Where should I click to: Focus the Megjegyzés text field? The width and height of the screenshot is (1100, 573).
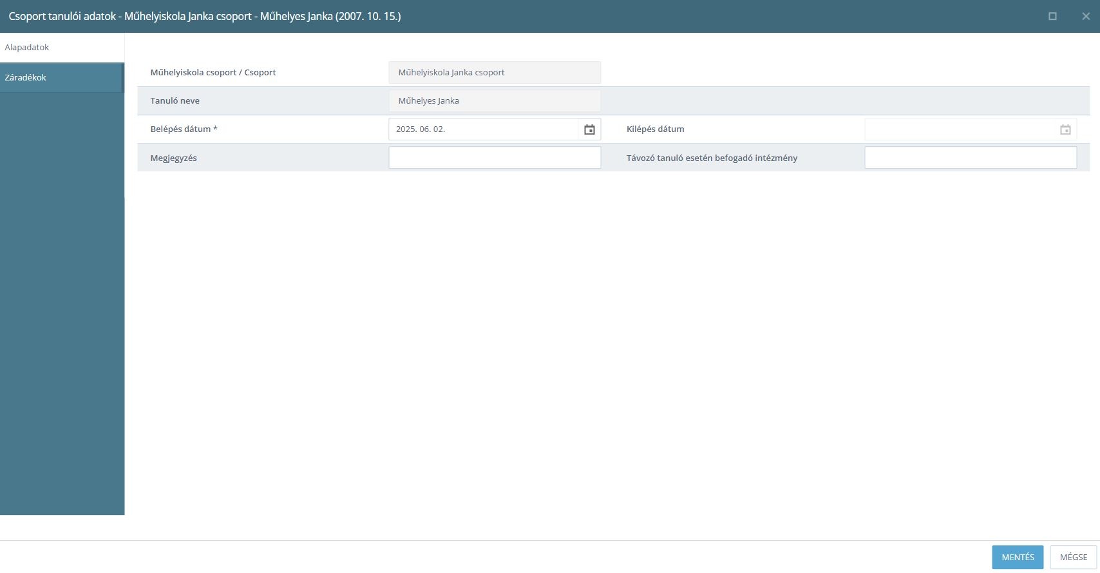[x=495, y=158]
